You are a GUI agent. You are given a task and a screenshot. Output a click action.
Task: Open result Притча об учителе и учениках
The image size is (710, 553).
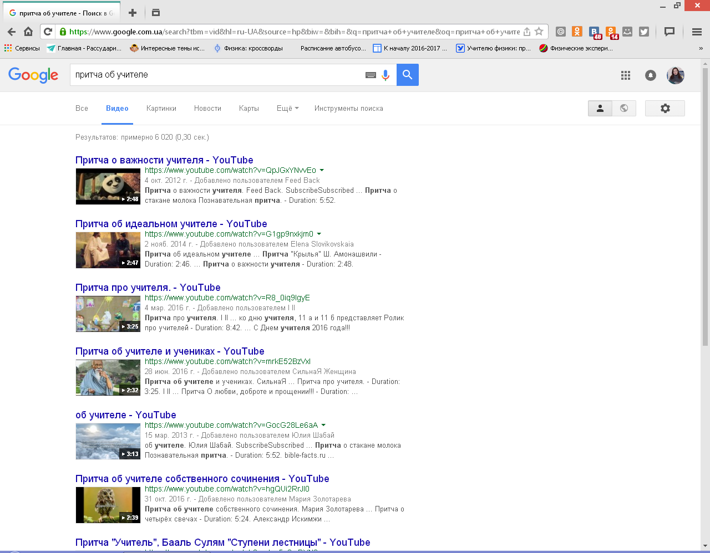click(170, 351)
